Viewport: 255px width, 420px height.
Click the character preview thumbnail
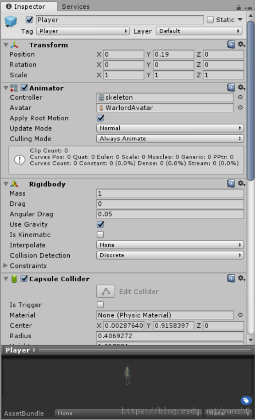(x=127, y=375)
